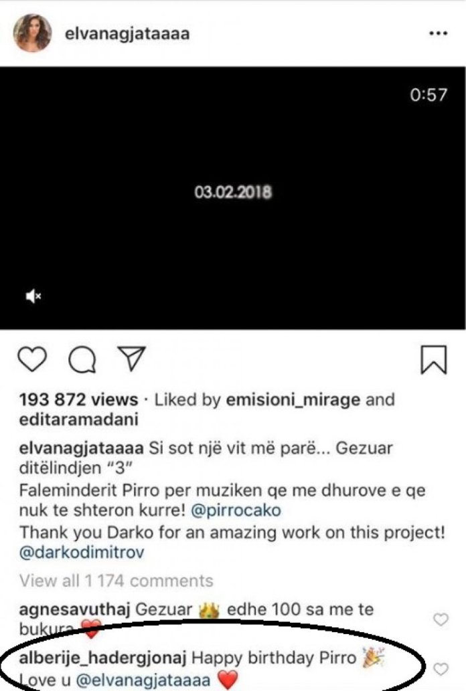Like alberije_hadergjonaj's comment heart
Viewport: 466px width, 691px height.
pyautogui.click(x=441, y=668)
